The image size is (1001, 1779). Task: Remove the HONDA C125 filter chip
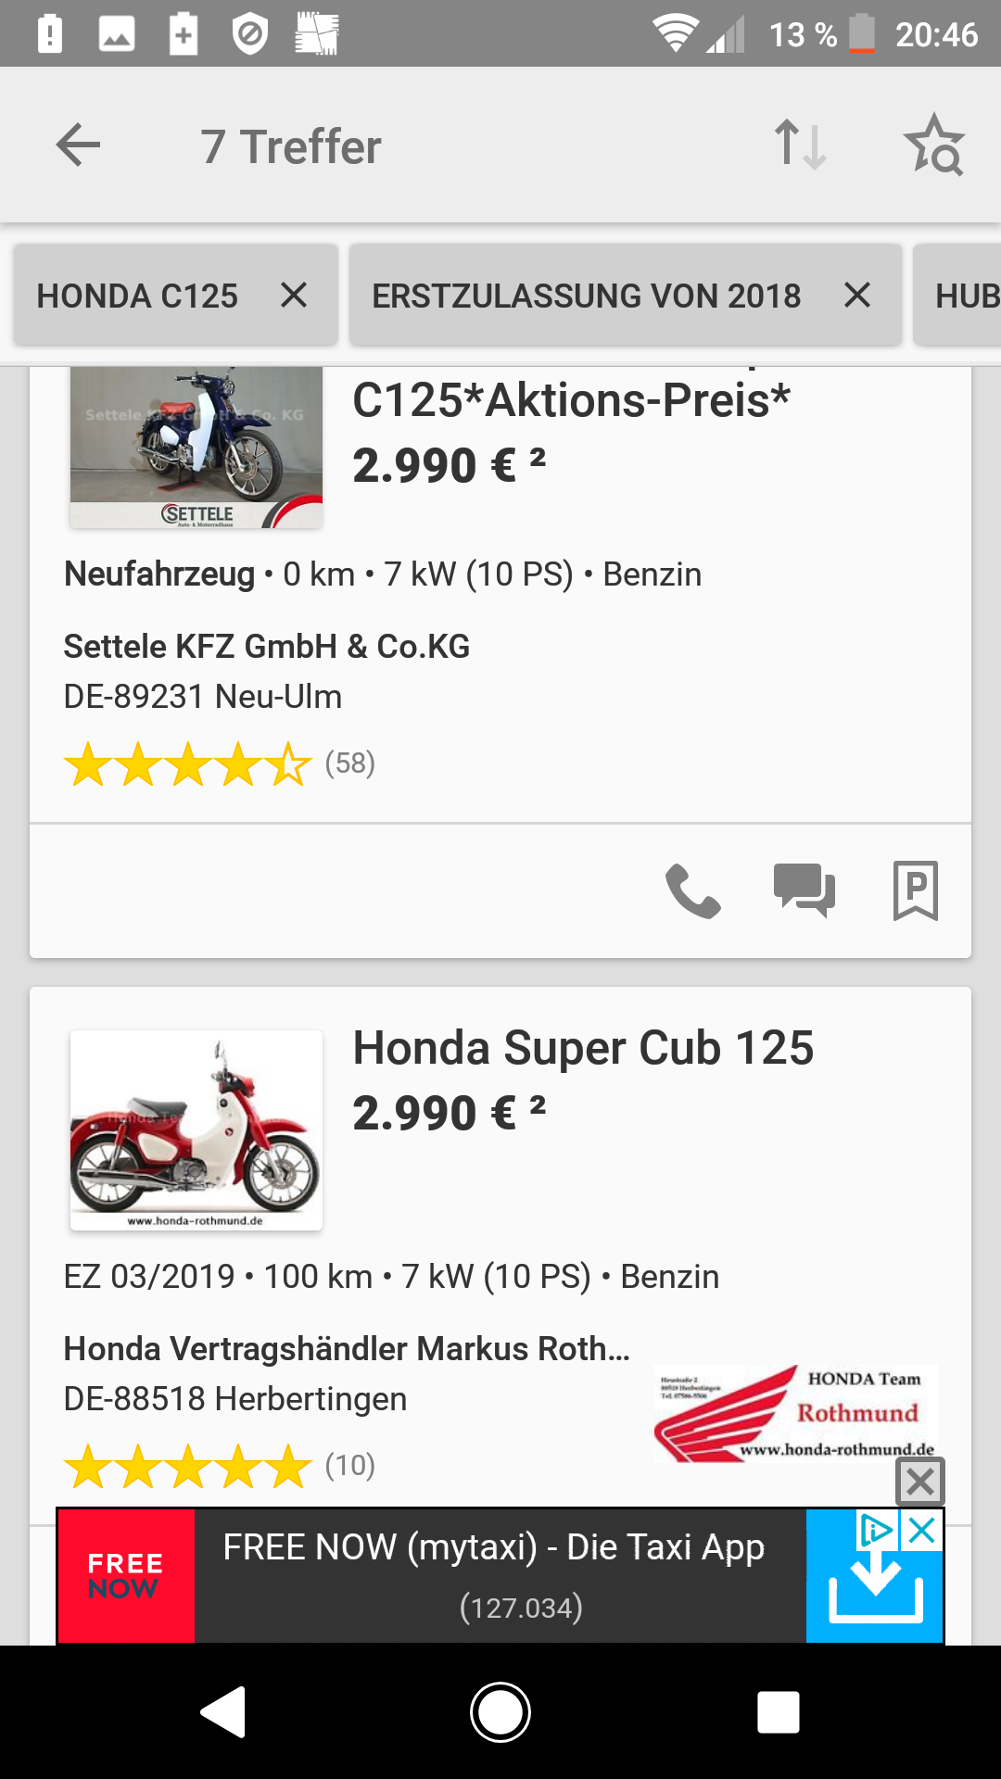point(294,296)
